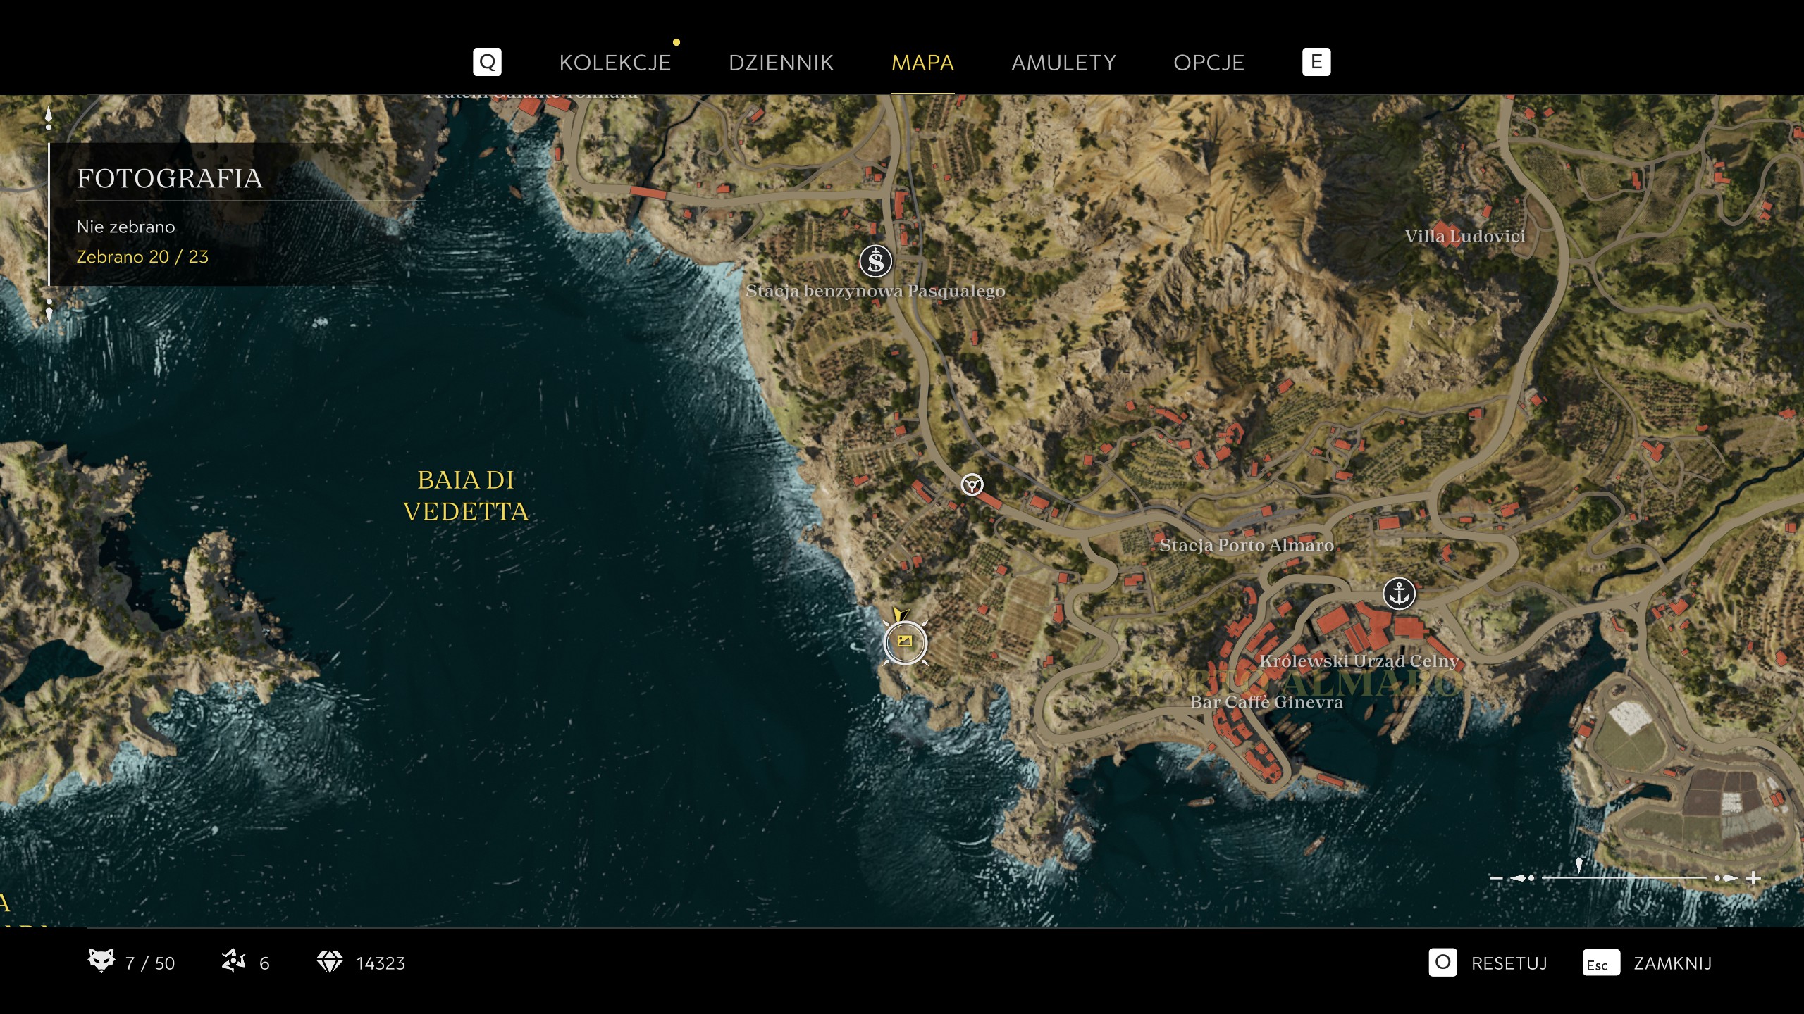The image size is (1804, 1014).
Task: Select the steering wheel vehicle marker
Action: [972, 484]
